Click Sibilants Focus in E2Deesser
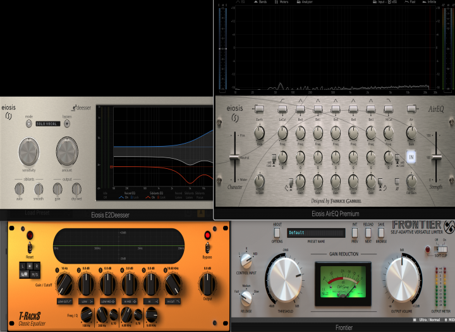 coord(200,195)
